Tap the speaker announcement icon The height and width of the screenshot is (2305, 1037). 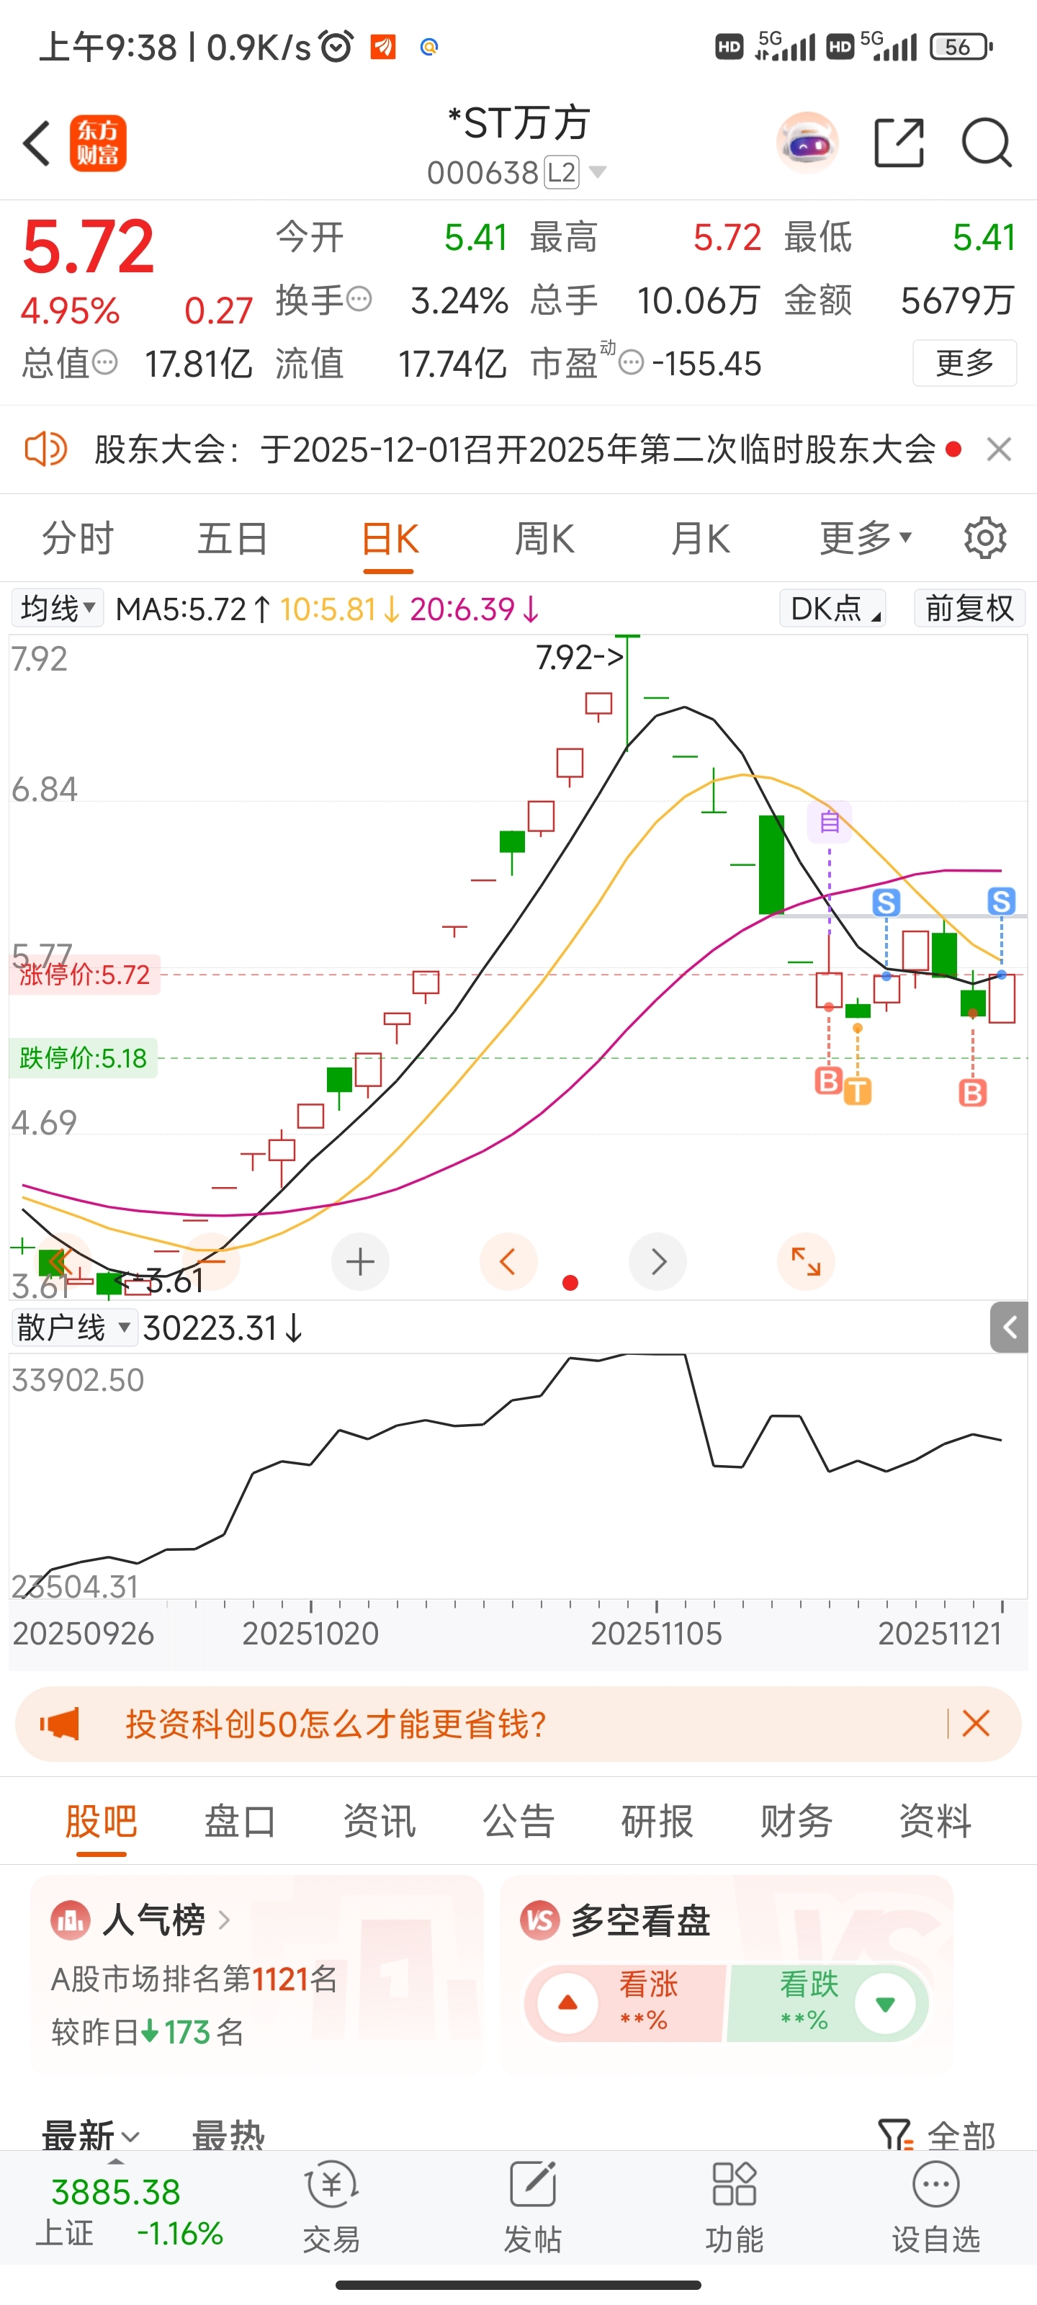click(x=45, y=448)
